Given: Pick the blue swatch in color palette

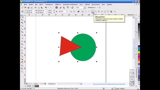Looking at the screenshot, I should click(x=139, y=46).
